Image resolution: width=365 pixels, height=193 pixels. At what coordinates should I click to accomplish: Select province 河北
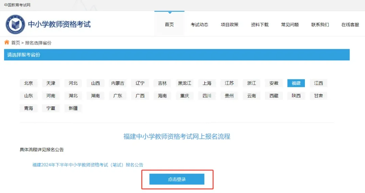(73, 83)
